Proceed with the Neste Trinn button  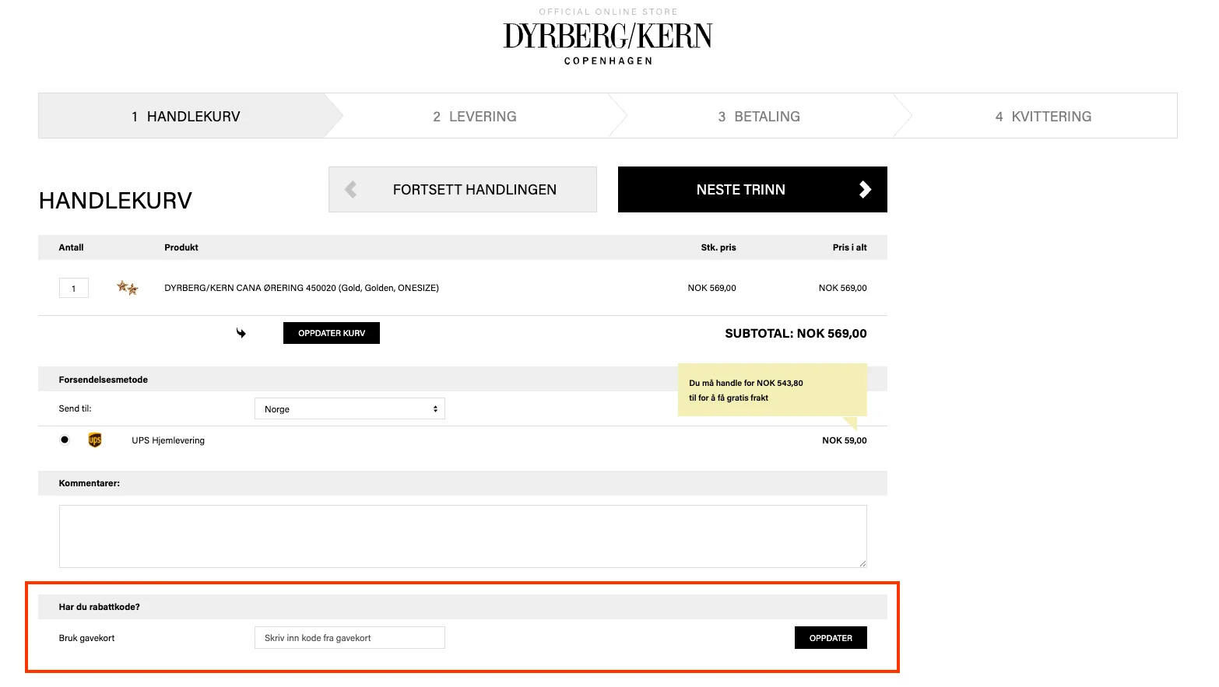pyautogui.click(x=753, y=189)
